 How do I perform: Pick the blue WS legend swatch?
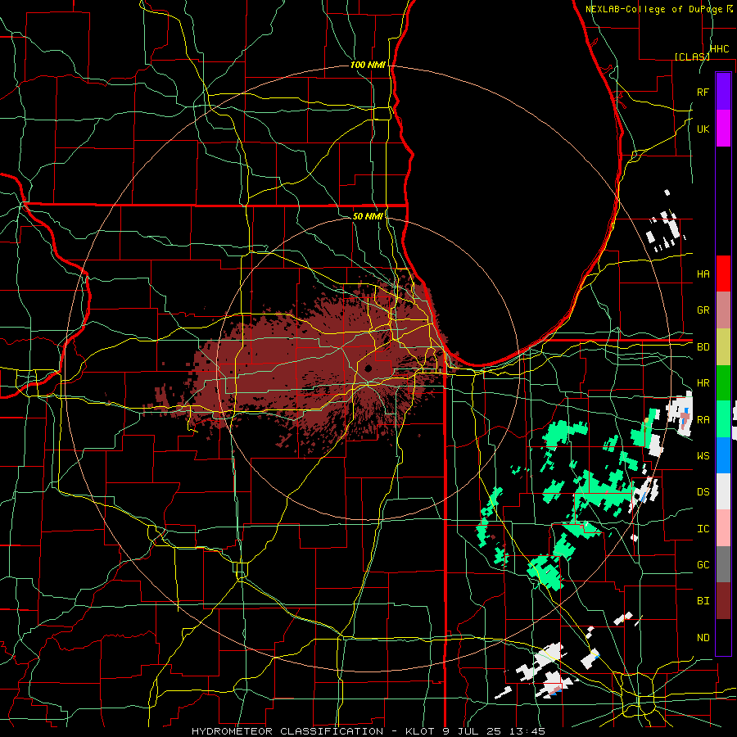coord(723,455)
